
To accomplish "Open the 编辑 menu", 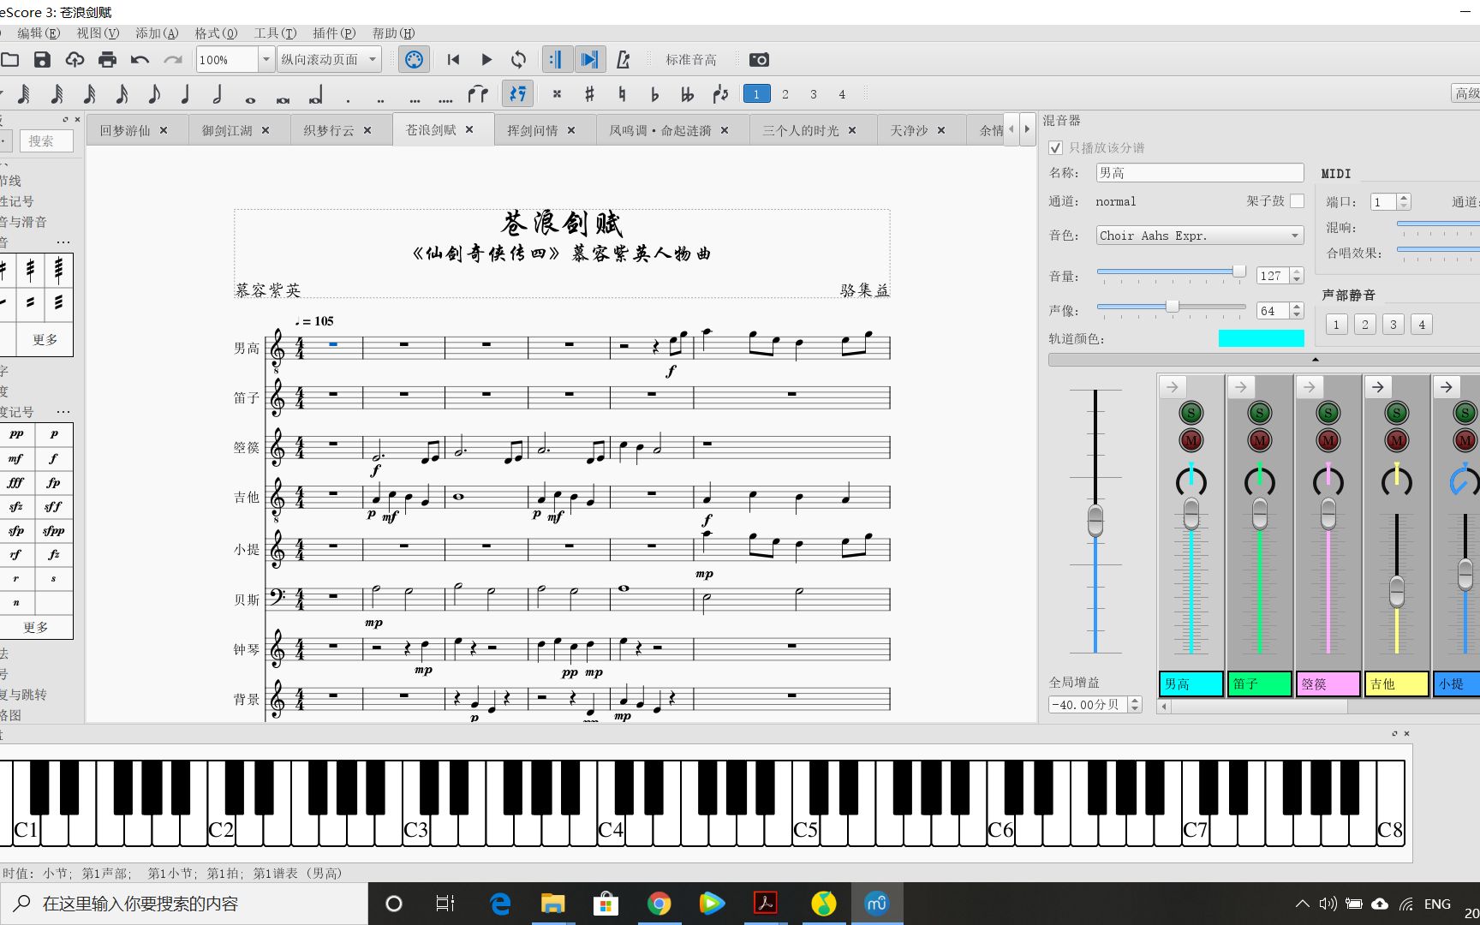I will point(39,33).
